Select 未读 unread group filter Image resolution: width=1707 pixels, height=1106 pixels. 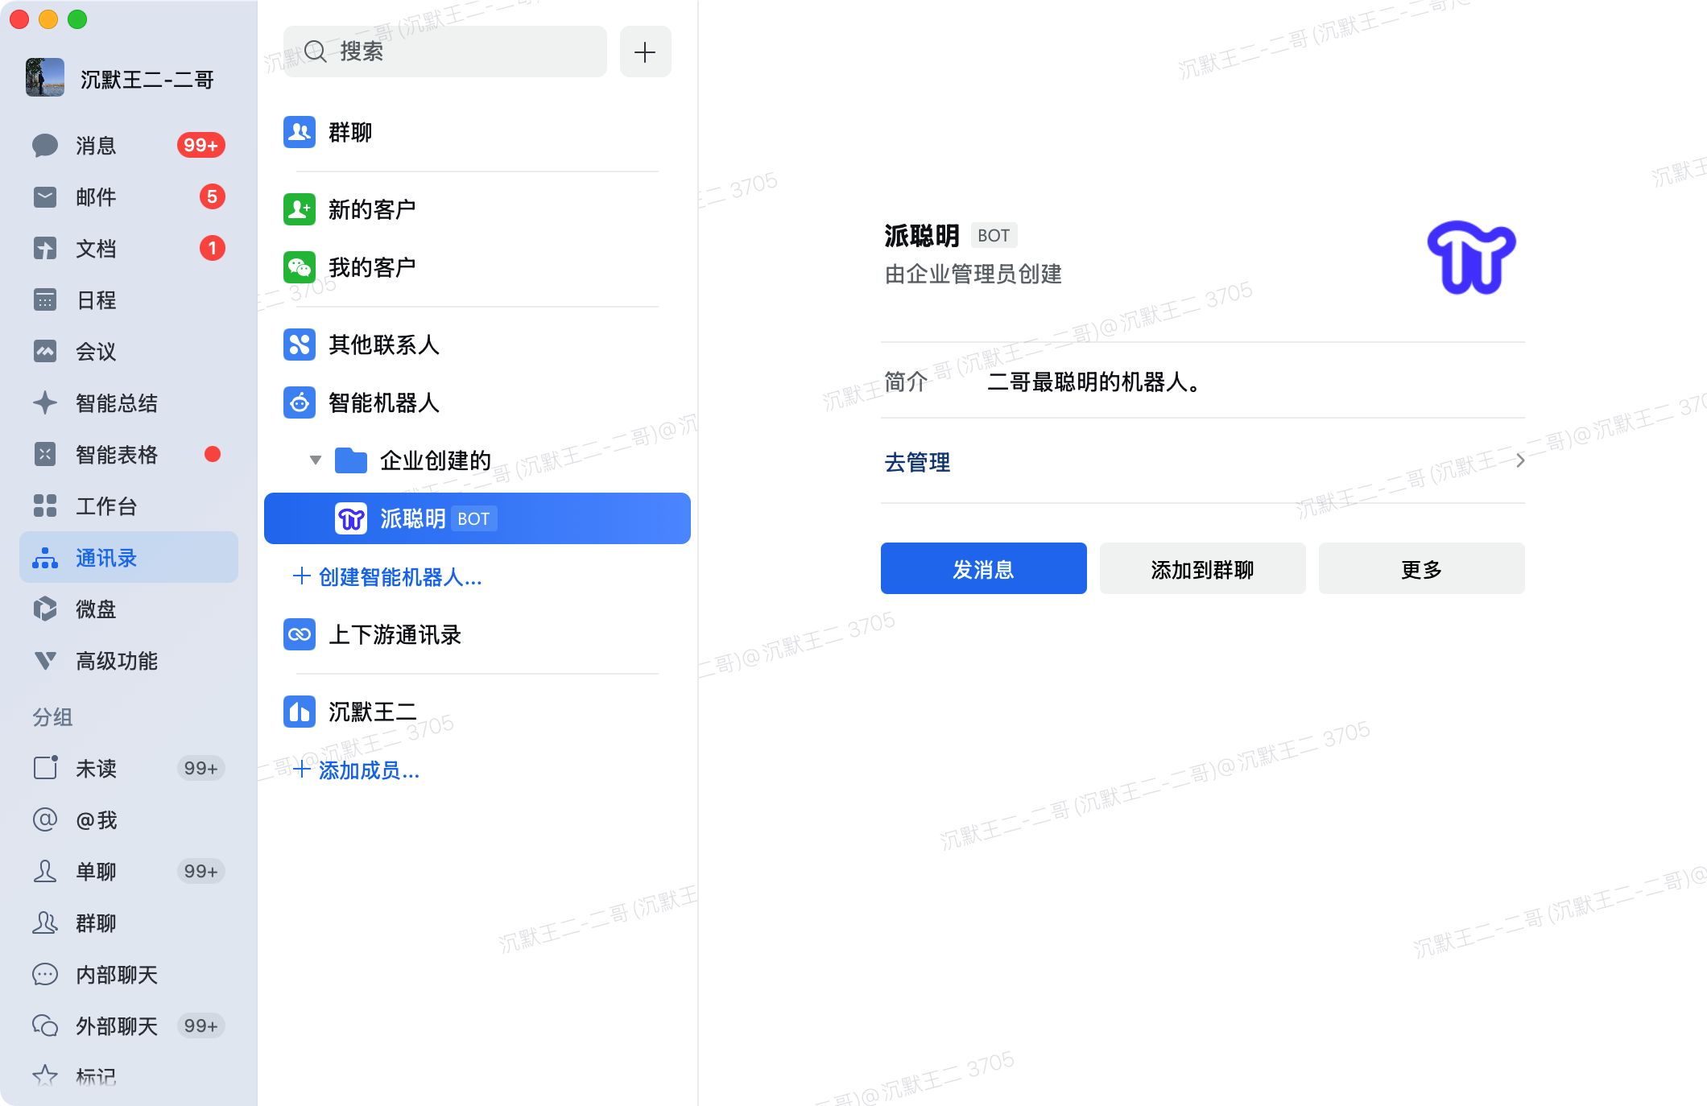(97, 769)
